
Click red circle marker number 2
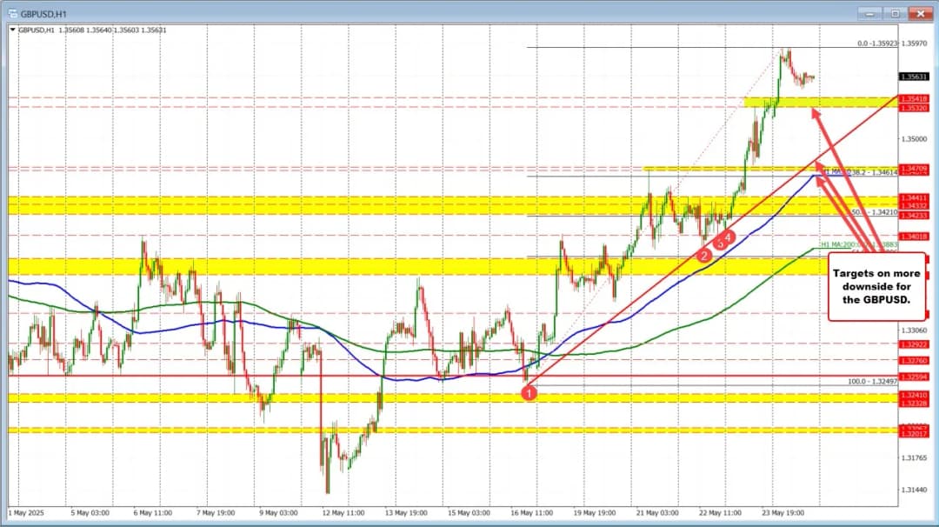coord(705,255)
